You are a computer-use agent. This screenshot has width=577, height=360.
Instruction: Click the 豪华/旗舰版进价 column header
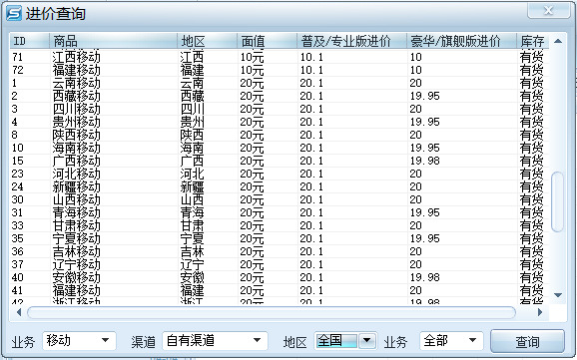pos(462,41)
